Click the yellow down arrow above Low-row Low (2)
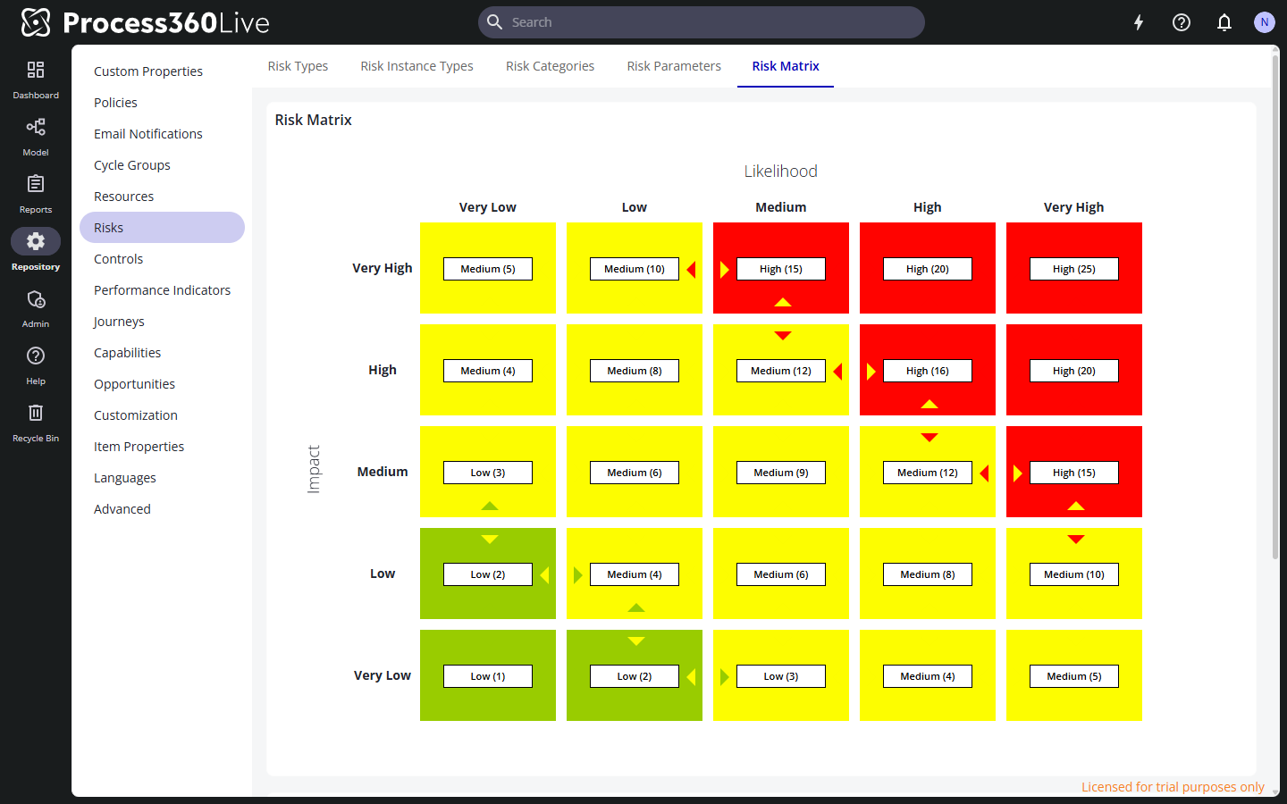The height and width of the screenshot is (804, 1287). [490, 540]
